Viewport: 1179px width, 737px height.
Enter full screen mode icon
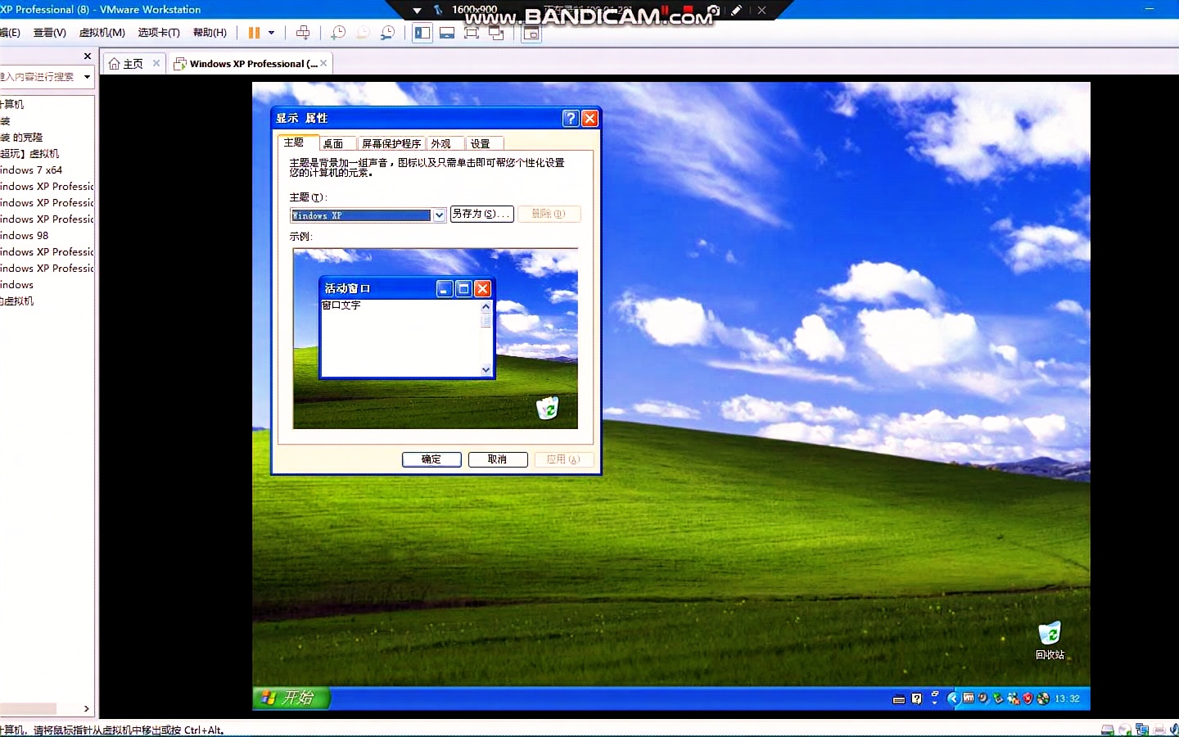point(472,33)
